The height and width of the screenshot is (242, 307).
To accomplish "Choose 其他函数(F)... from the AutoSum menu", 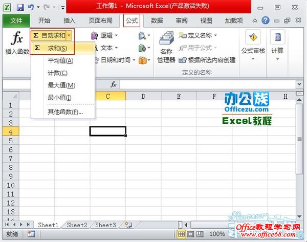I will click(x=63, y=112).
